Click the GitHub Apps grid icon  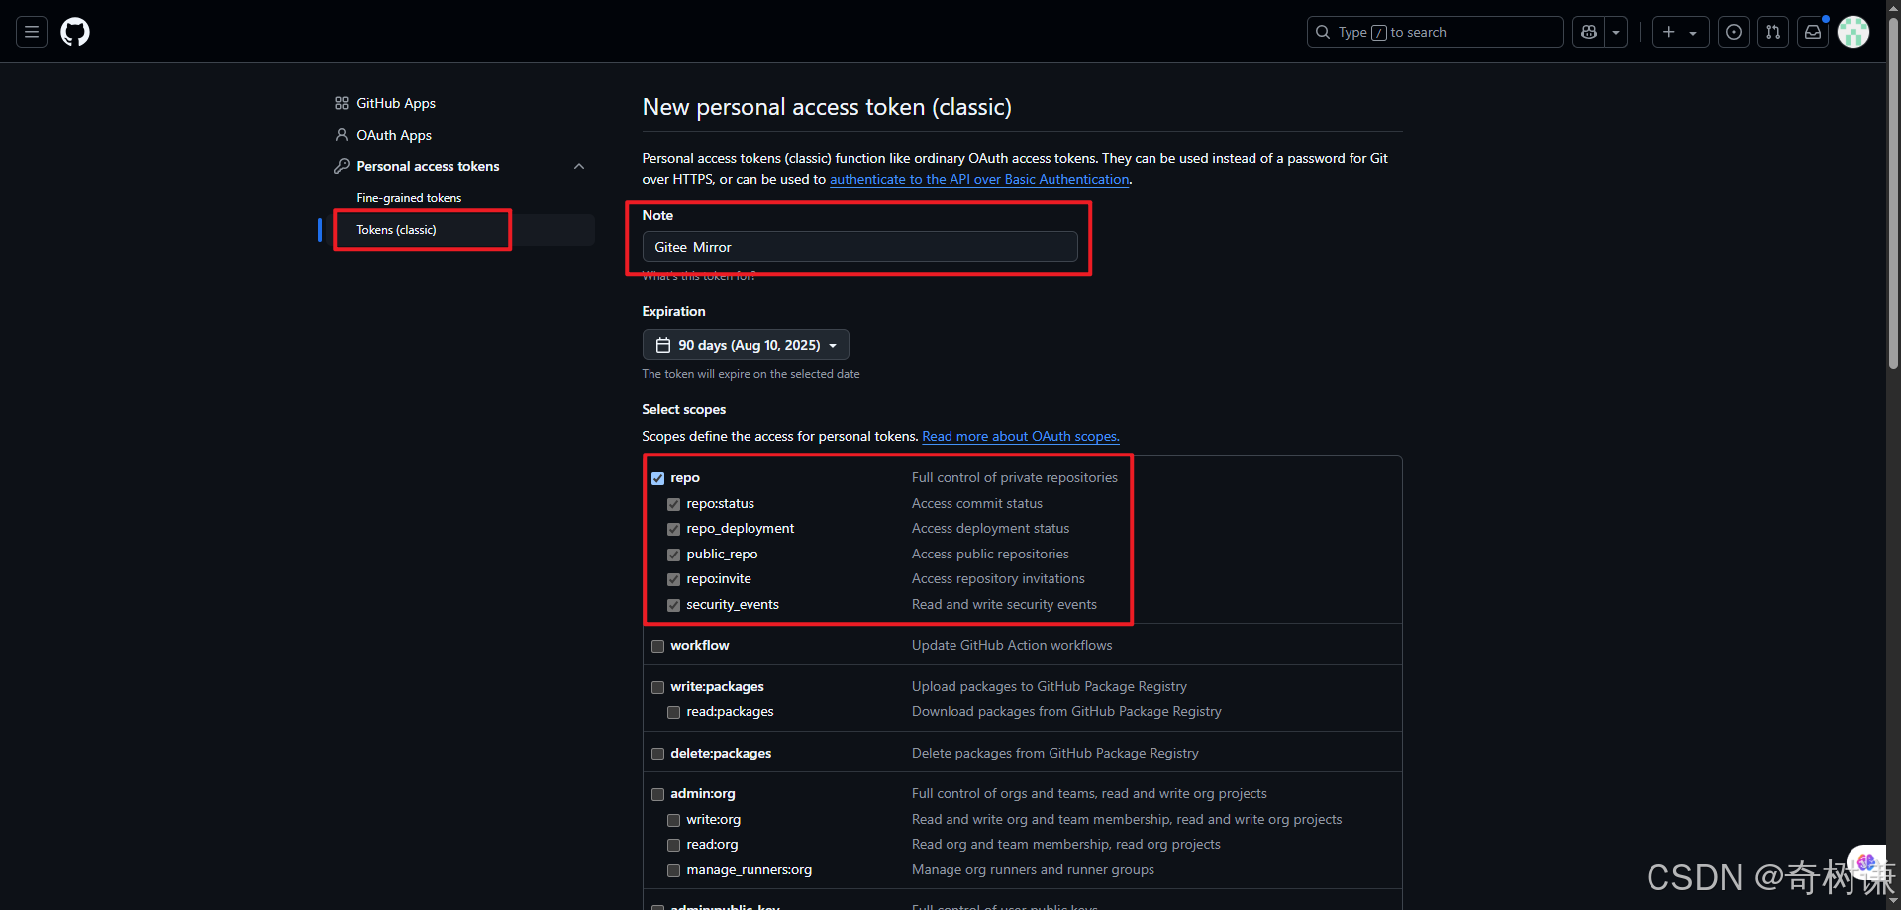pyautogui.click(x=342, y=103)
